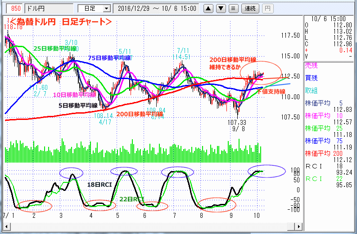Click the grayed 円 currency button
The height and width of the screenshot is (234, 357).
267,8
